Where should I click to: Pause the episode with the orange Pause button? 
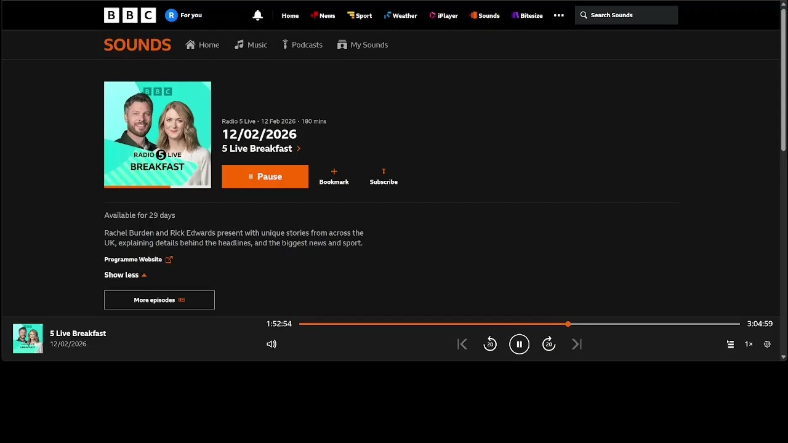pos(265,177)
